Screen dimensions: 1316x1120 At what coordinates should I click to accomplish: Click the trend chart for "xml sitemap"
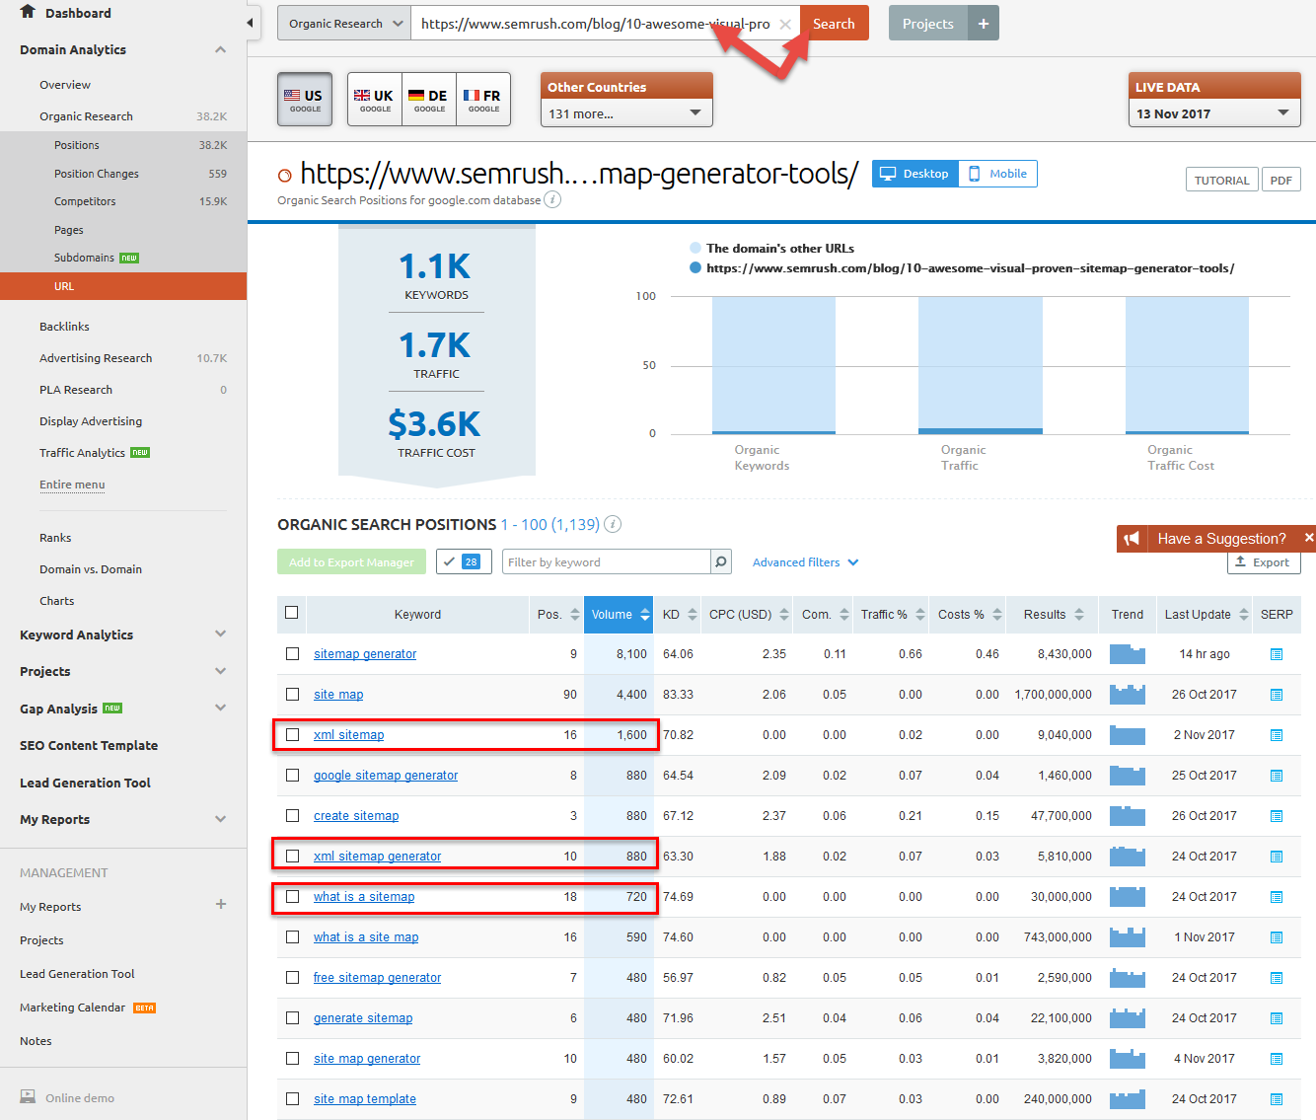point(1127,734)
